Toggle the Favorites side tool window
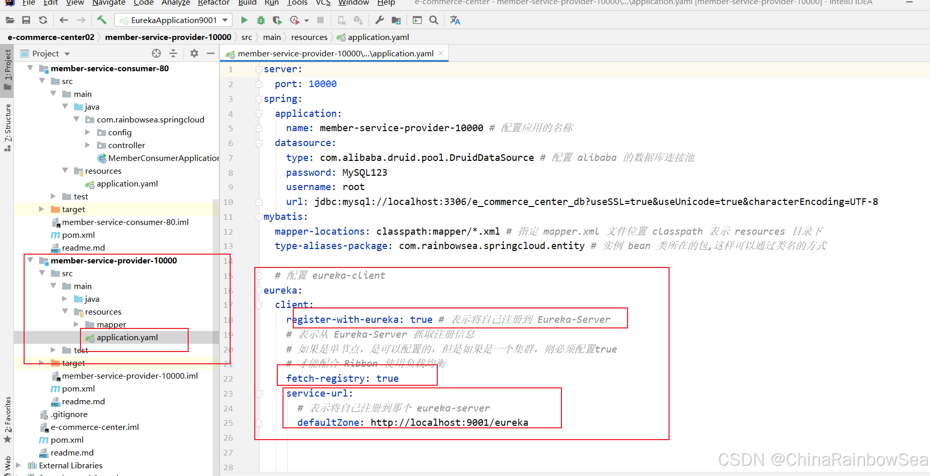Image resolution: width=930 pixels, height=476 pixels. 7,420
